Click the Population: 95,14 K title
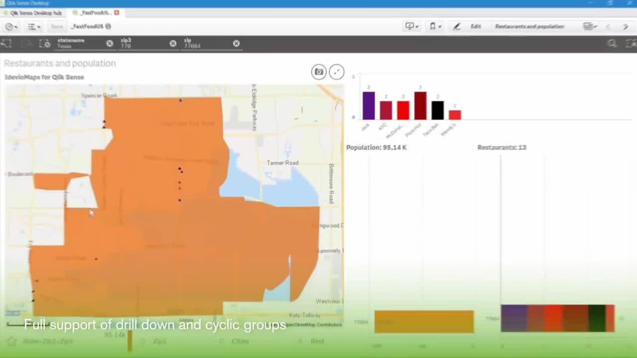The image size is (637, 358). point(376,147)
